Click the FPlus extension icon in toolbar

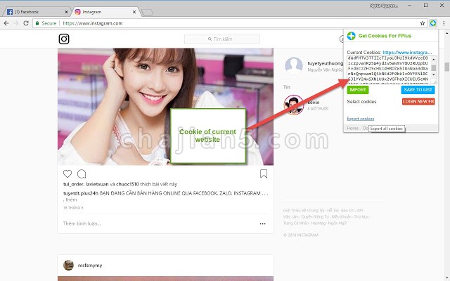433,23
